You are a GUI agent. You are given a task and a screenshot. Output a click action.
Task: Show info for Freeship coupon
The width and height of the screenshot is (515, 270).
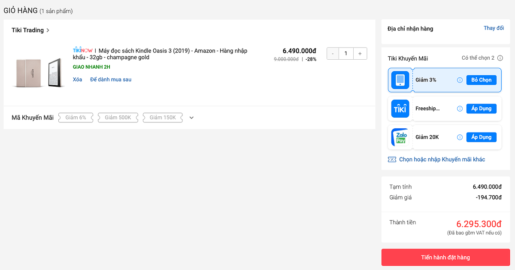click(460, 109)
